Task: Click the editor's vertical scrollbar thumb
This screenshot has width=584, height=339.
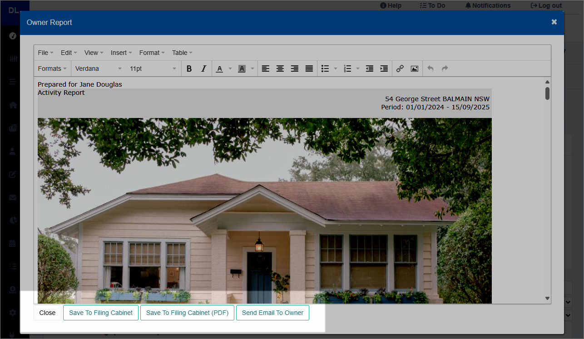Action: pos(548,93)
